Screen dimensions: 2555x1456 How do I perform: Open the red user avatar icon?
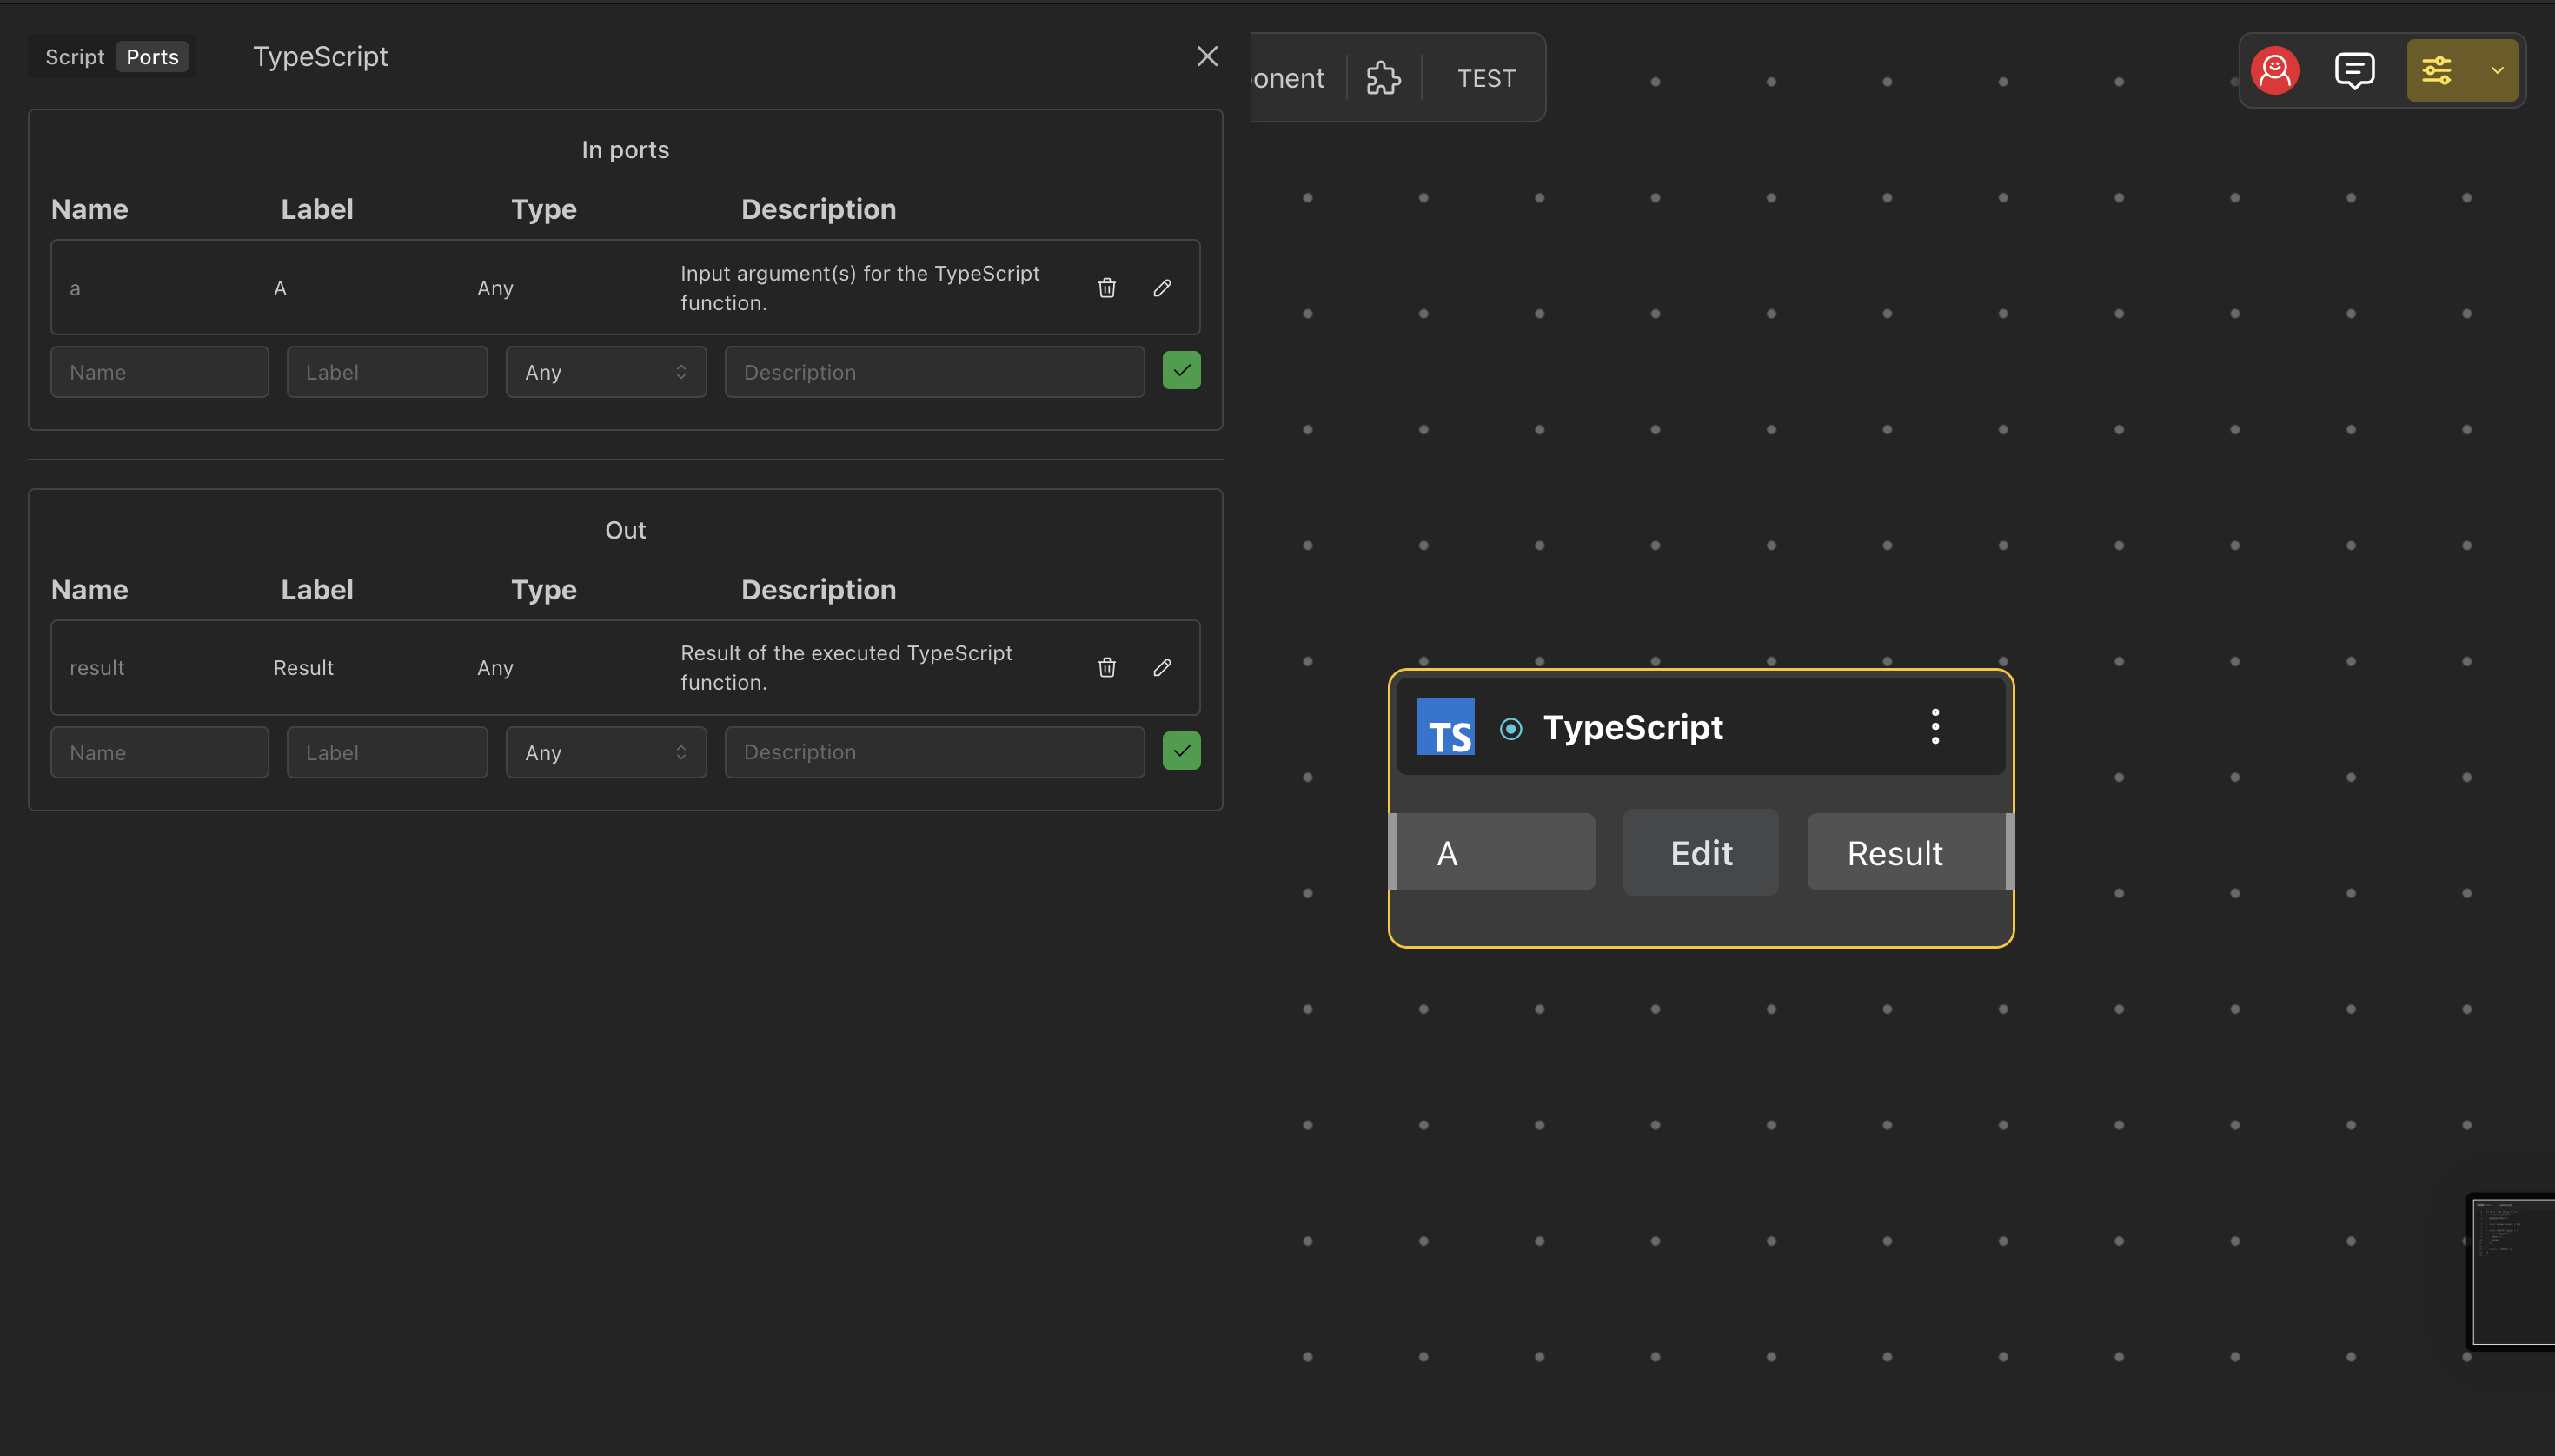(2275, 71)
